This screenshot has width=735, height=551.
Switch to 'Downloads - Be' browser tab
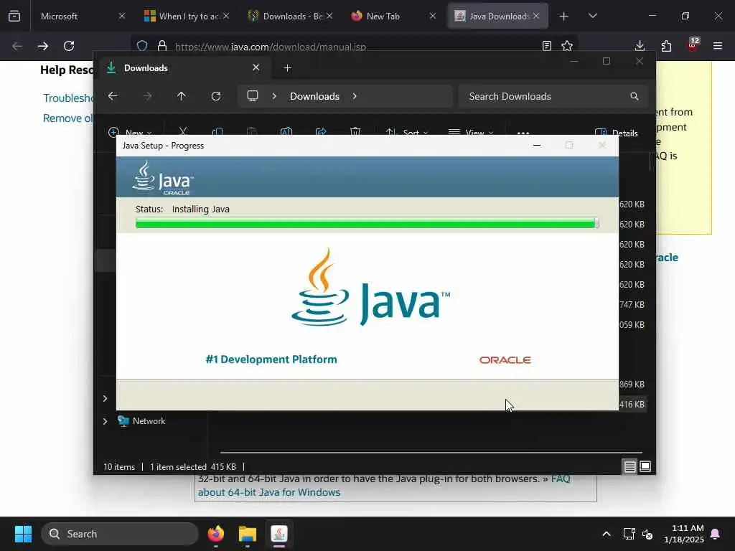pos(290,16)
